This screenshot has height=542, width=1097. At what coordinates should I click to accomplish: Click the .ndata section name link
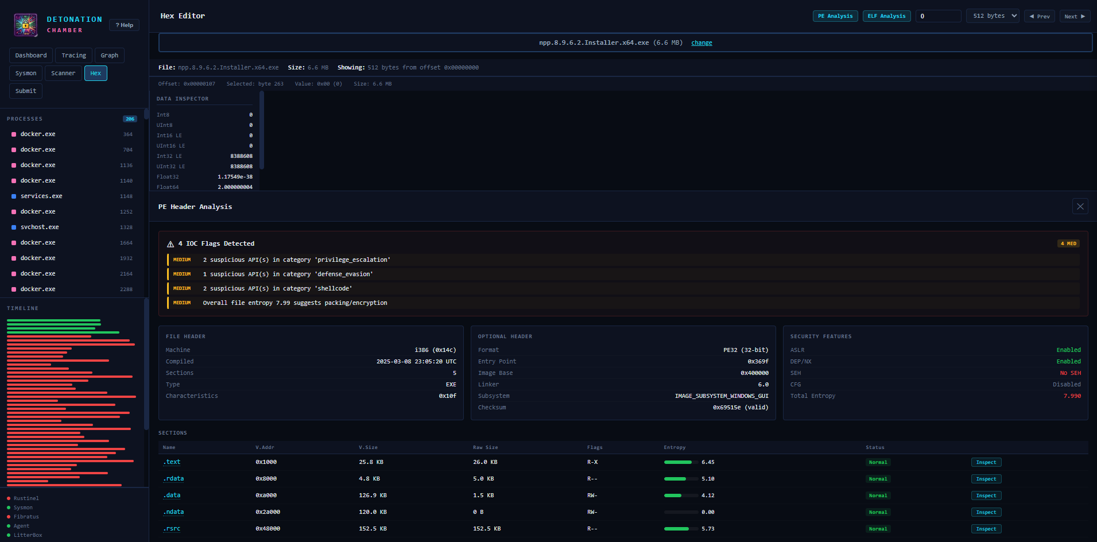pos(173,512)
